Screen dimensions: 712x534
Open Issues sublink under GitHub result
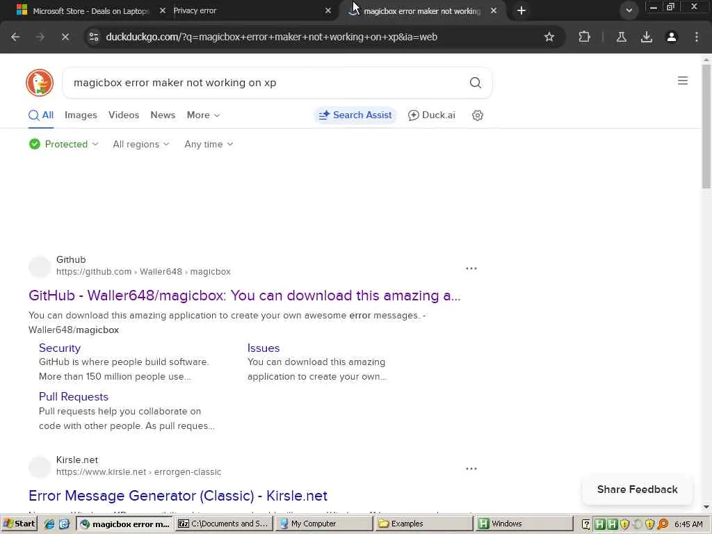[x=264, y=348]
